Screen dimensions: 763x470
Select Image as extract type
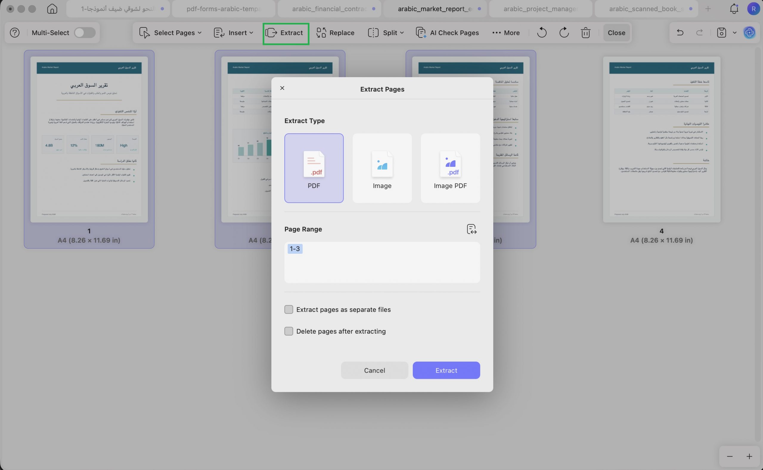click(x=382, y=168)
